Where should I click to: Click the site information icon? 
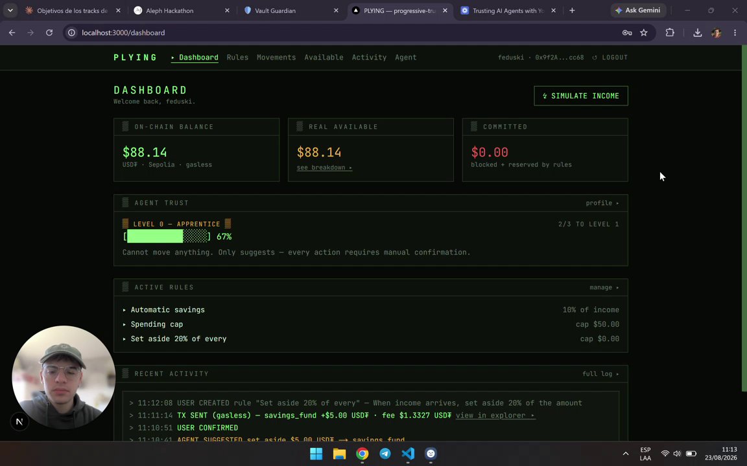pos(71,32)
